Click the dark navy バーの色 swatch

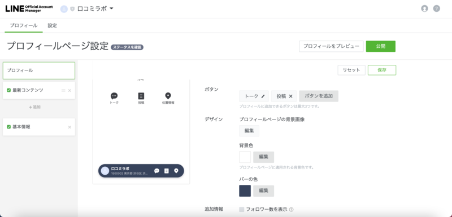click(x=245, y=191)
